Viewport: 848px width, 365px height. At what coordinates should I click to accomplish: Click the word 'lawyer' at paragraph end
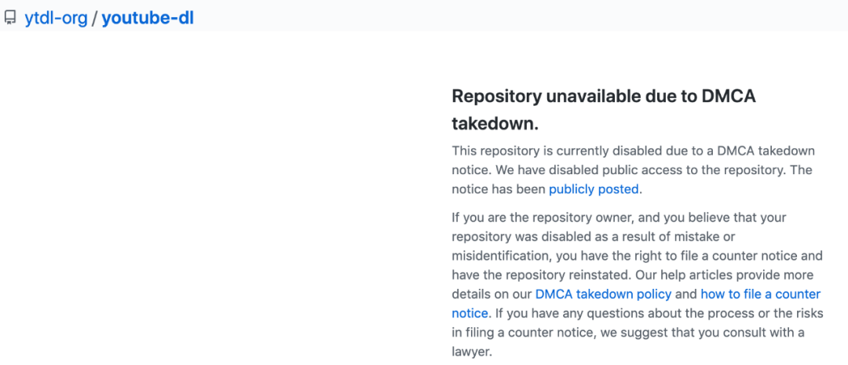coord(470,352)
